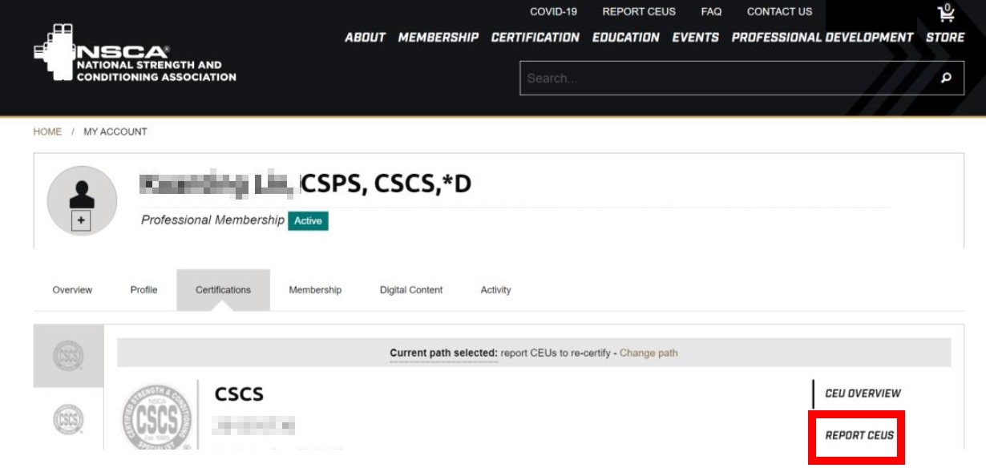Open the COVID-19 link
The width and height of the screenshot is (986, 476).
point(553,12)
